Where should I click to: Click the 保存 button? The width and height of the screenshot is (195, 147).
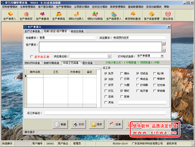97,124
